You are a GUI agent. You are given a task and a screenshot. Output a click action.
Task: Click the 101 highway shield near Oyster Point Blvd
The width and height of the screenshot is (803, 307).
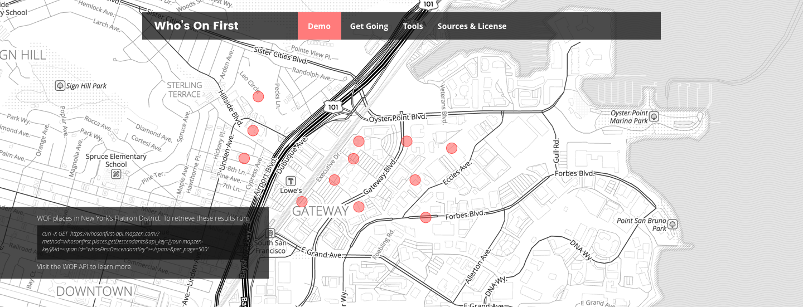point(333,106)
